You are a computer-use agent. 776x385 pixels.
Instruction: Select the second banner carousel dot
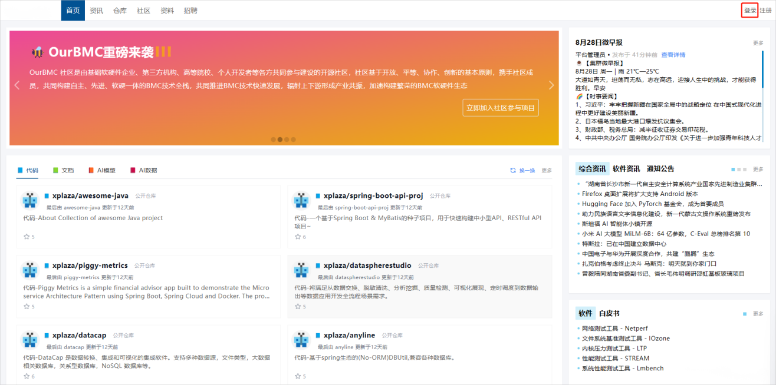280,140
